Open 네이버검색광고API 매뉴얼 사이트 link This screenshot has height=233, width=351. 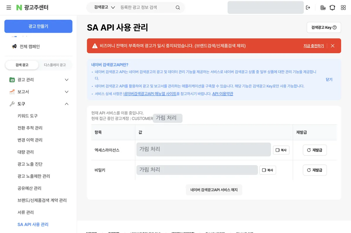click(x=150, y=94)
